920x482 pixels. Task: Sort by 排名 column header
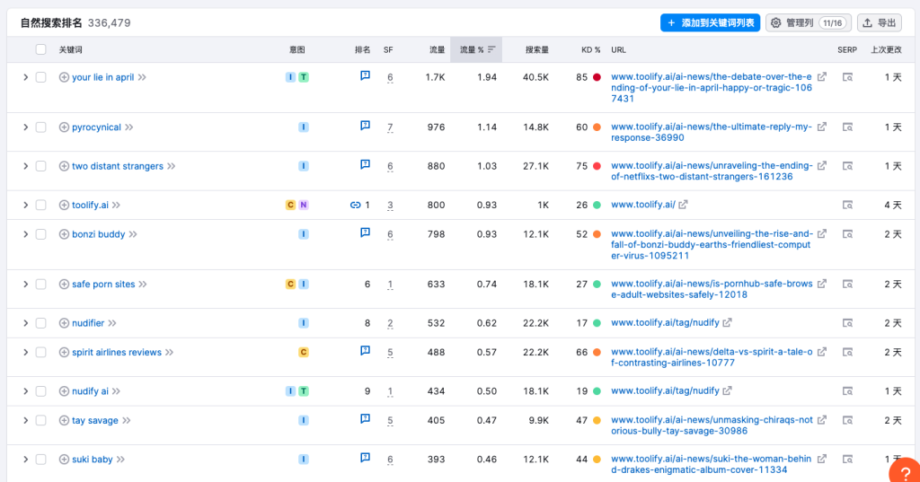(x=362, y=50)
